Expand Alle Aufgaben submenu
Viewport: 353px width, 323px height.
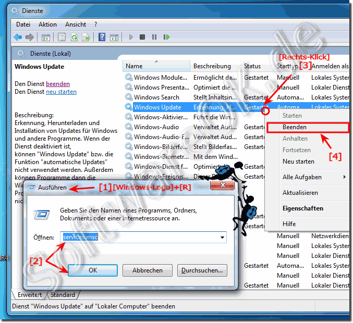(x=308, y=177)
